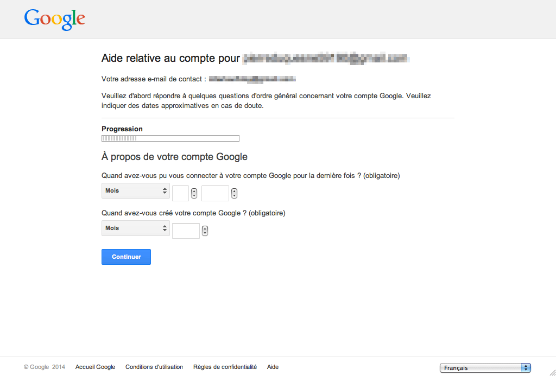Open the Accueil Google footer link
The image size is (556, 376).
tap(96, 367)
